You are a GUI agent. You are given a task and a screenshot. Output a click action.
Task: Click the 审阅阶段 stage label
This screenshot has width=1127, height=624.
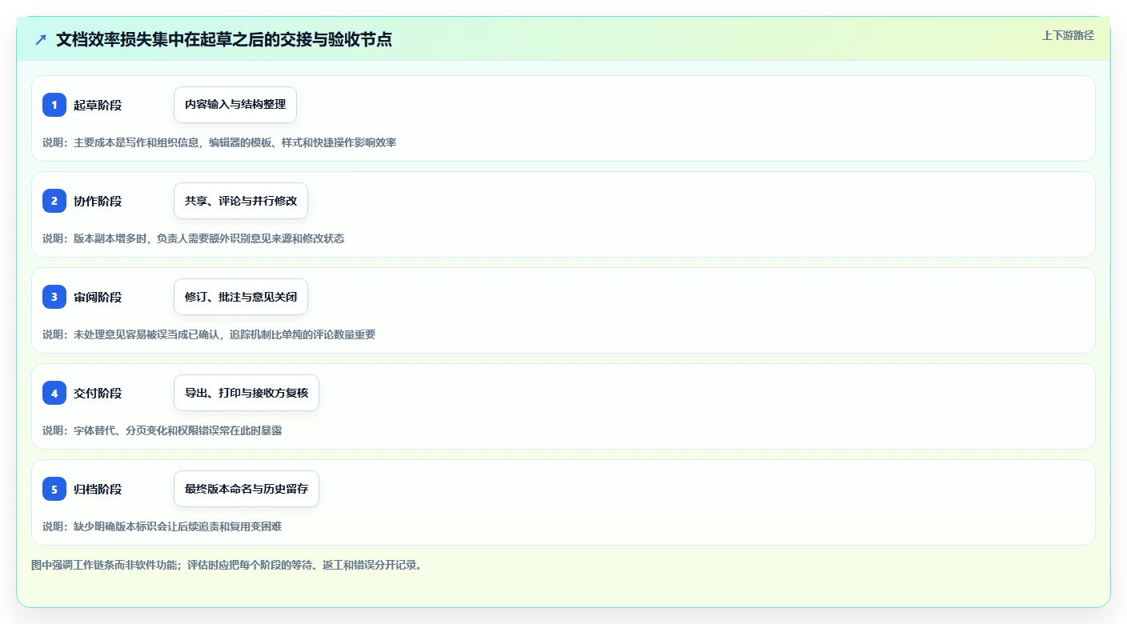click(x=98, y=297)
